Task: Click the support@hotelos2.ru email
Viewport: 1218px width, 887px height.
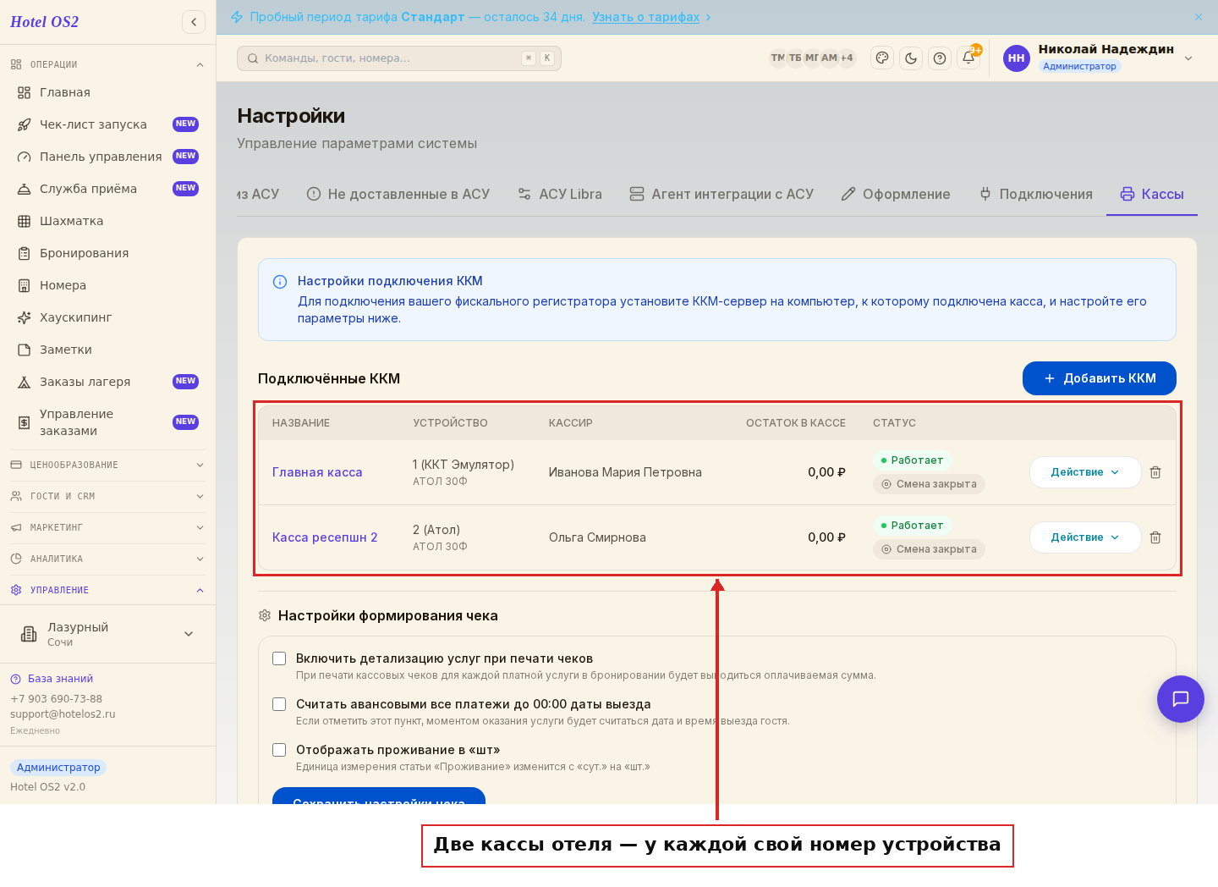Action: (x=63, y=714)
